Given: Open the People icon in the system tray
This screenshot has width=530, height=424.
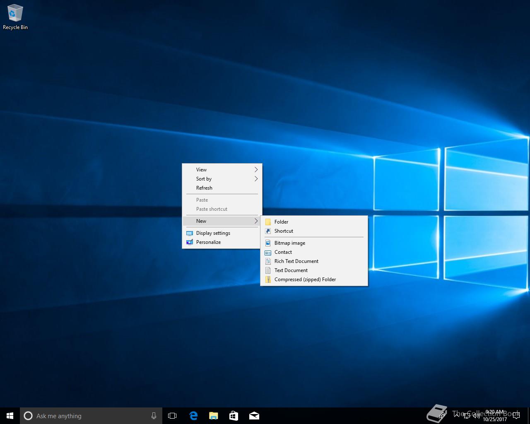Looking at the screenshot, I should [x=442, y=416].
